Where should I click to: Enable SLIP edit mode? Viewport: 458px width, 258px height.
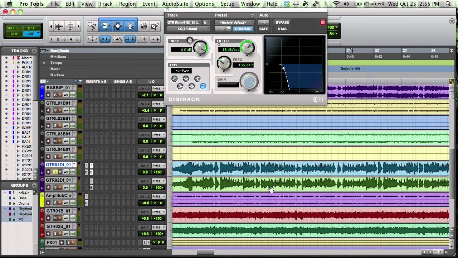14,34
